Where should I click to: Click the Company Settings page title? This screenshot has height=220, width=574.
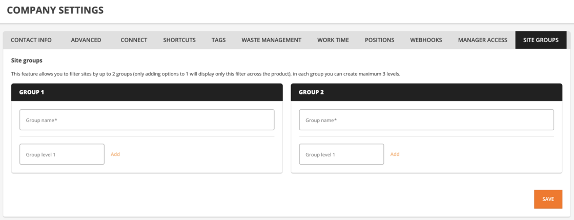coord(55,10)
